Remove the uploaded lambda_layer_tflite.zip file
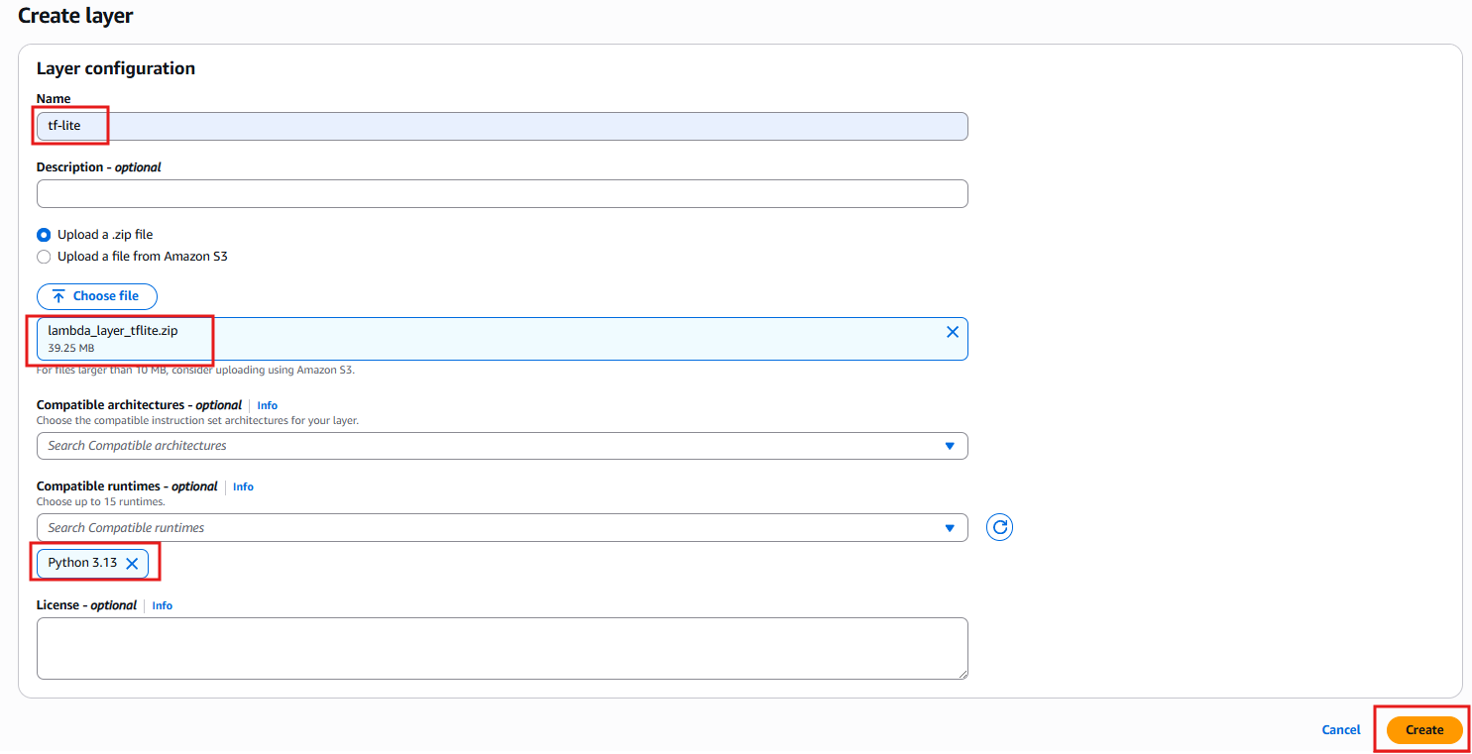 coord(953,332)
